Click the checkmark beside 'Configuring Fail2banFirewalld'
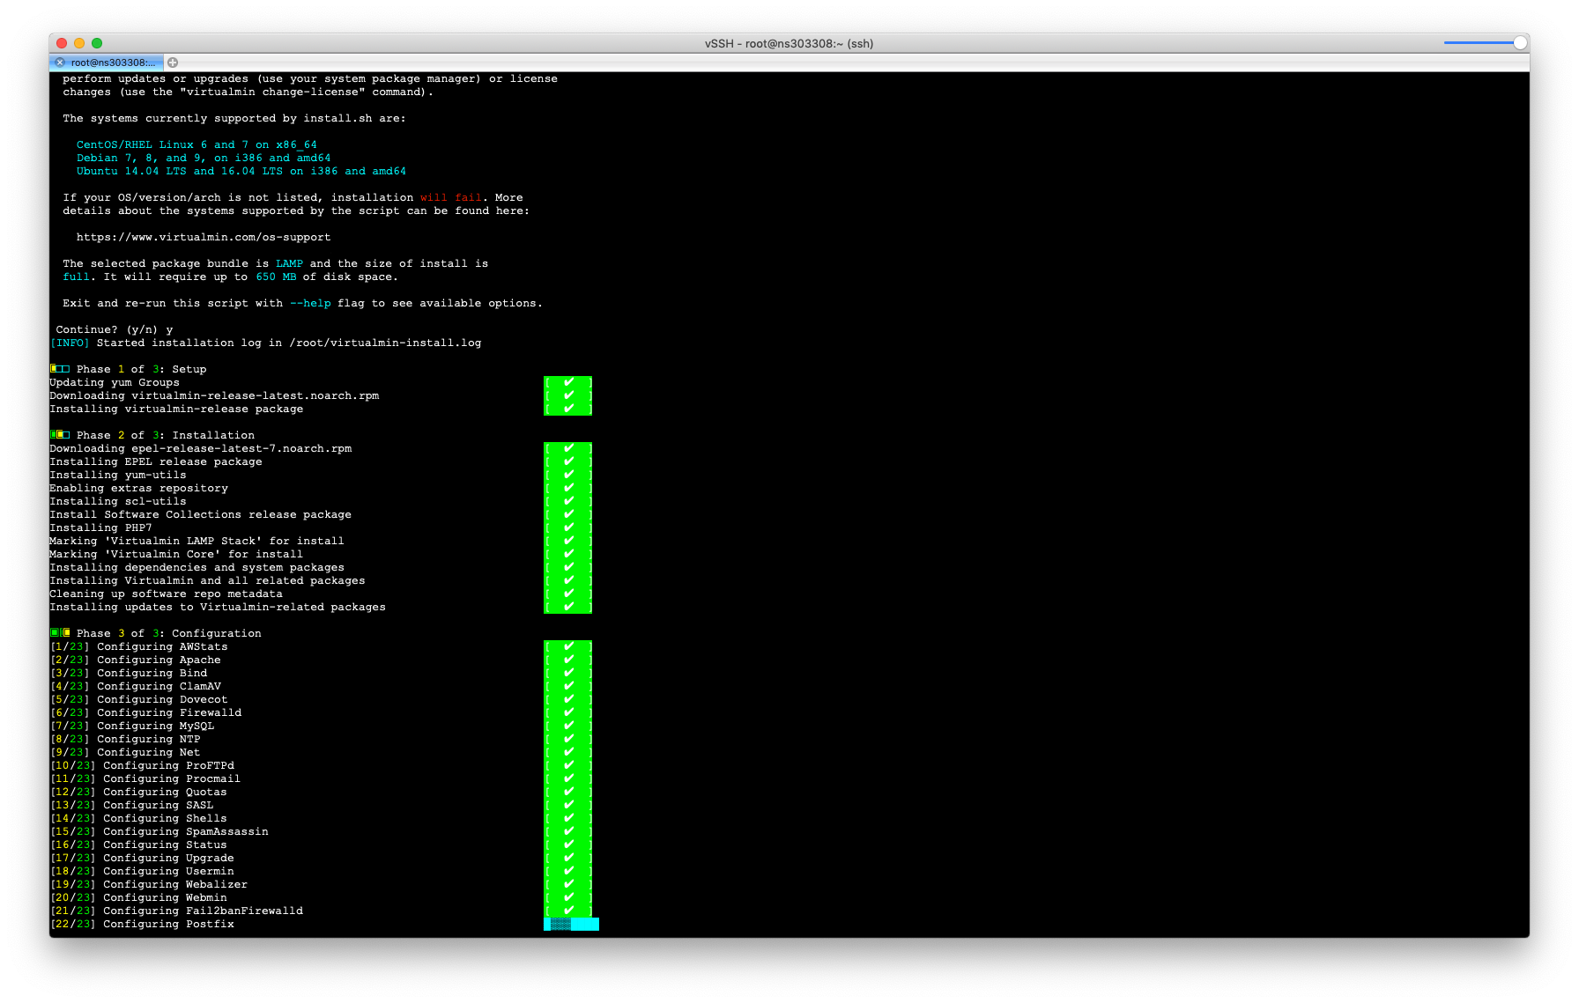 568,911
